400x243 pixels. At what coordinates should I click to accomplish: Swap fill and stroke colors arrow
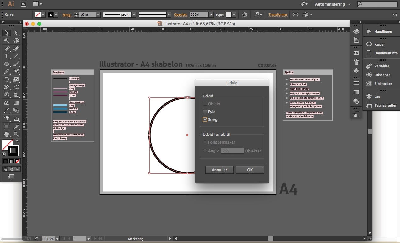17,141
